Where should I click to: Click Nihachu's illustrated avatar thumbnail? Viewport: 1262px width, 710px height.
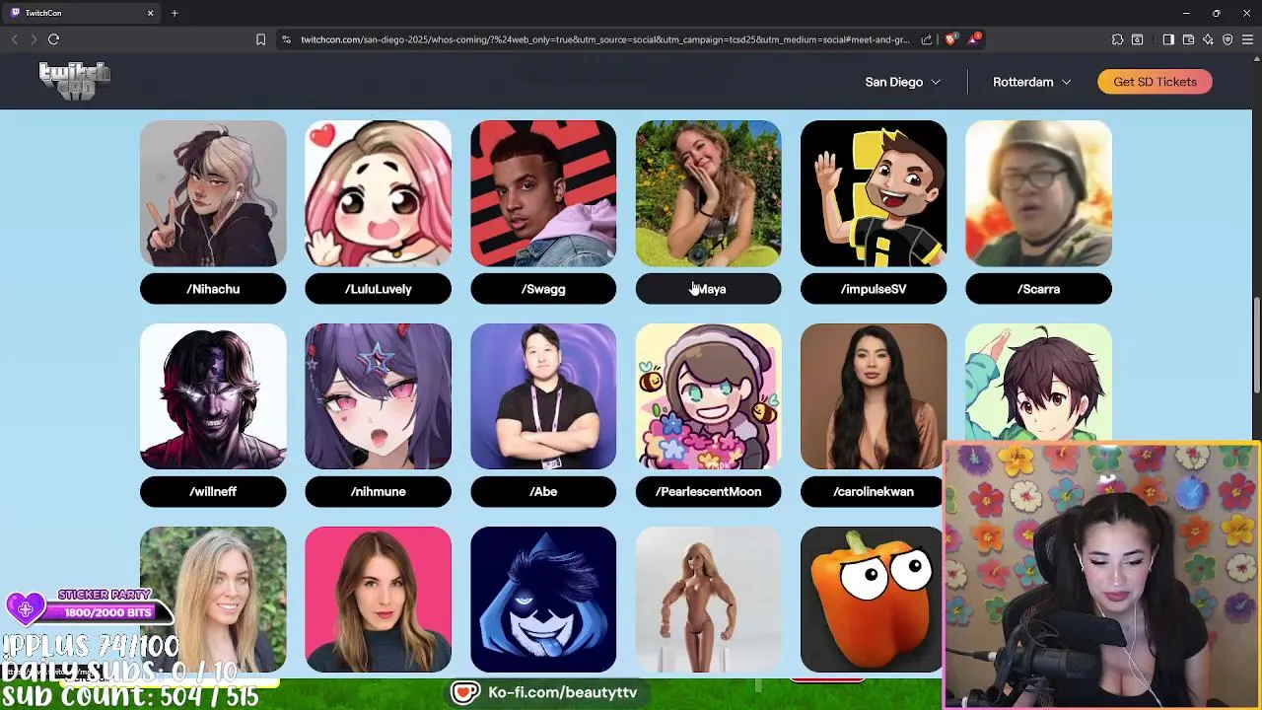pos(213,193)
